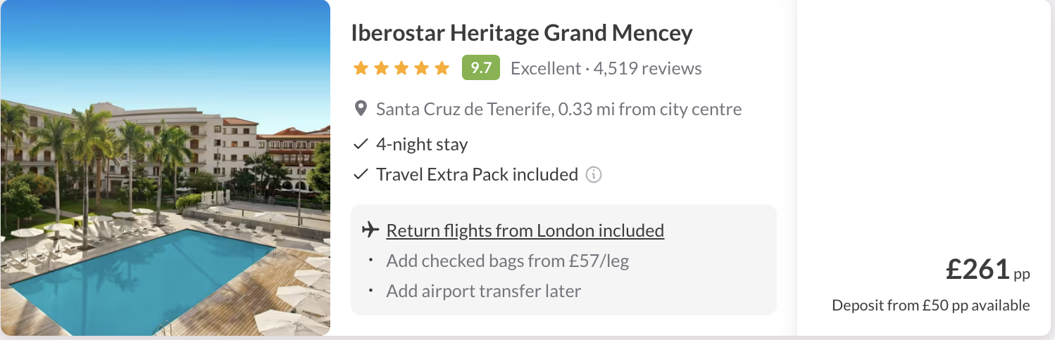Click the 4-night stay label
This screenshot has width=1055, height=340.
(x=422, y=145)
